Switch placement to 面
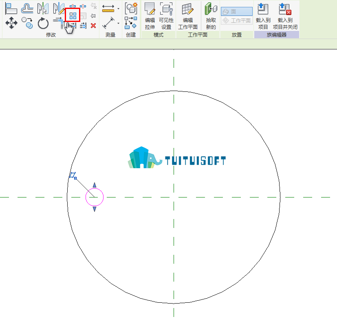Screen dimensions: 337x319 [x=237, y=11]
